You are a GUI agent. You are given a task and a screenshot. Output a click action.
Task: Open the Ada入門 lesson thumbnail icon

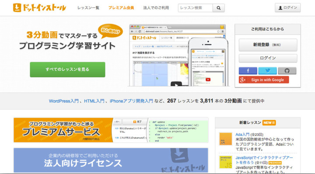coord(225,139)
